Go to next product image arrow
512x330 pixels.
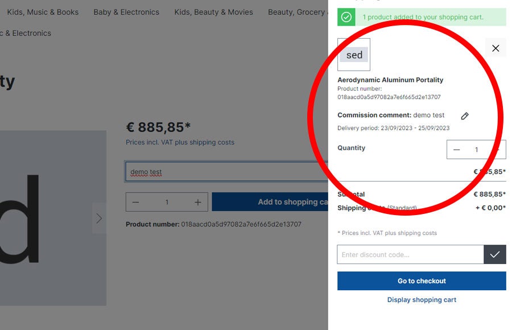point(99,218)
